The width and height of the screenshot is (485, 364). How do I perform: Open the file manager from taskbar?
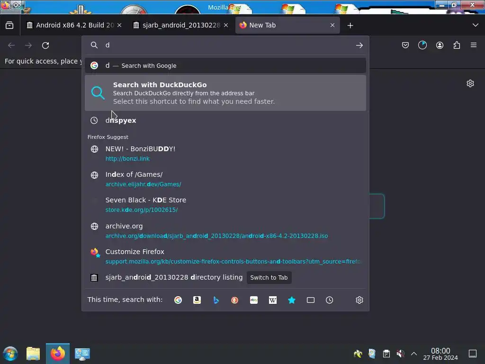pyautogui.click(x=33, y=354)
